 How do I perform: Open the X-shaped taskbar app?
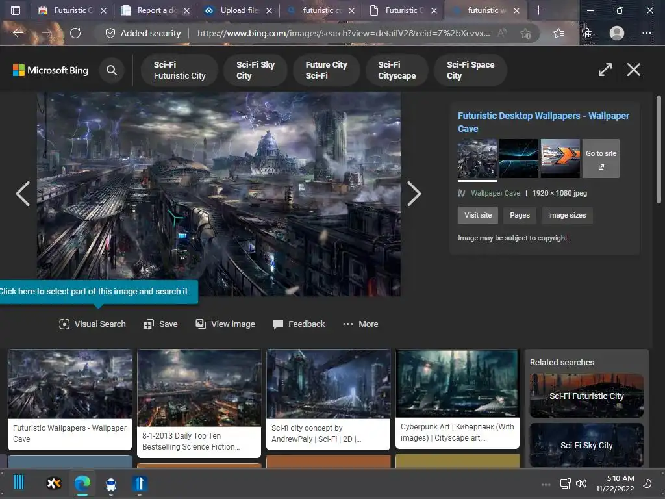(x=54, y=483)
